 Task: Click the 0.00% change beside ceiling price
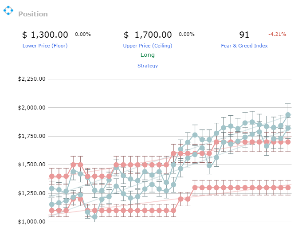187,34
